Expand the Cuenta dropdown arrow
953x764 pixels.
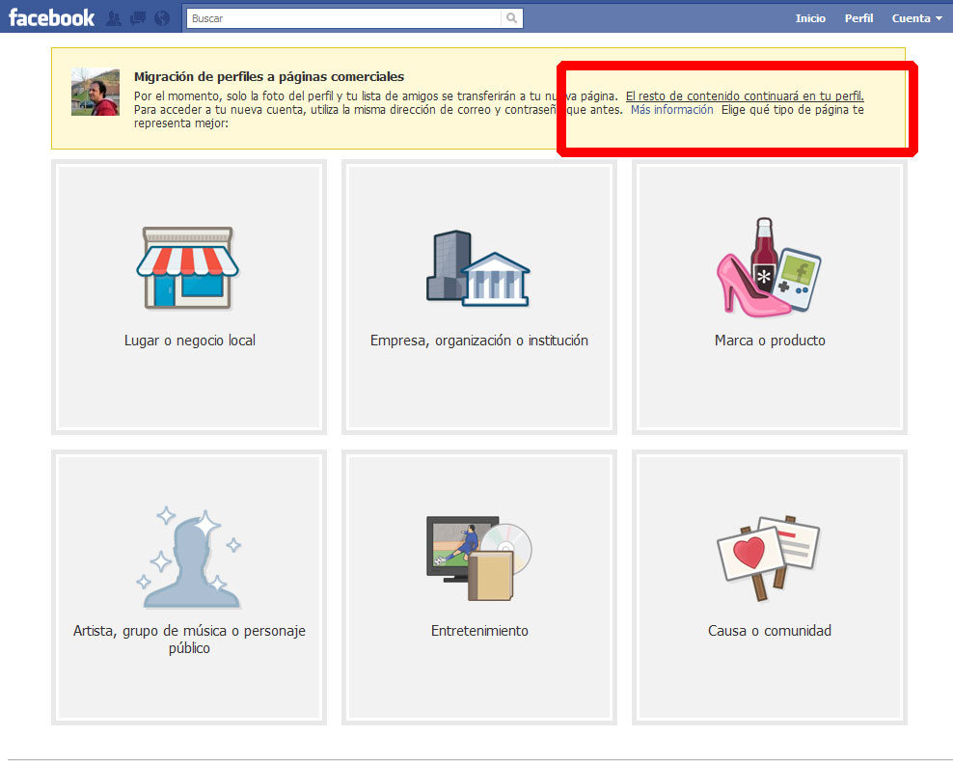pyautogui.click(x=939, y=19)
